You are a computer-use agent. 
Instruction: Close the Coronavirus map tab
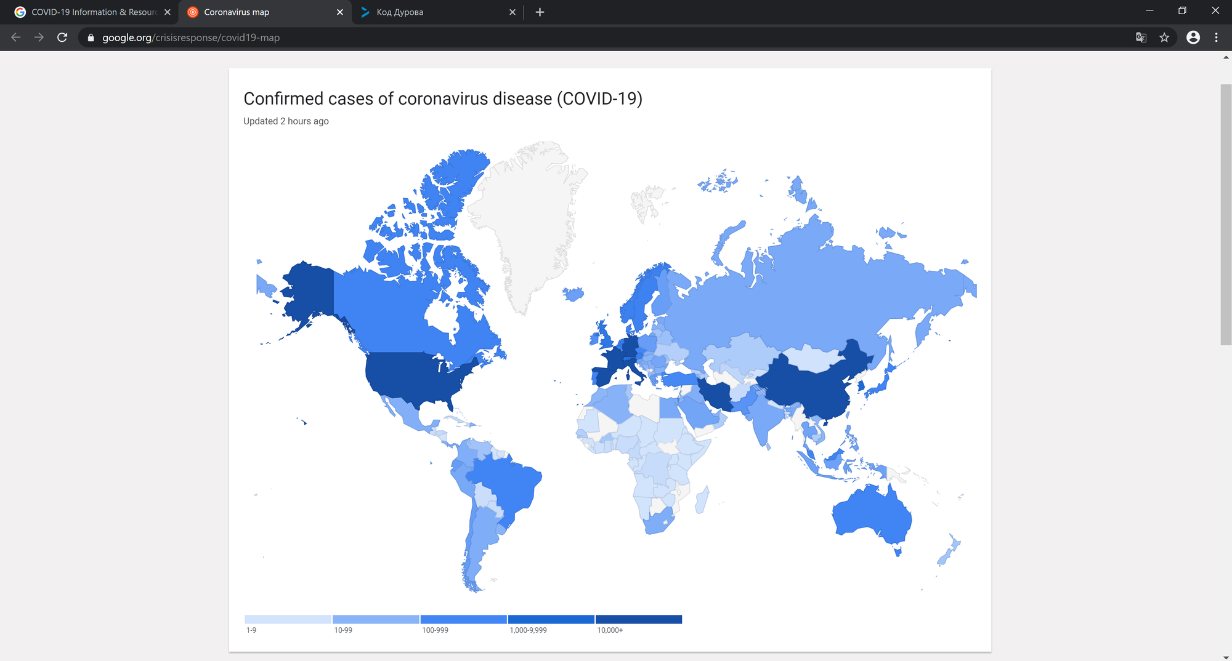tap(340, 12)
